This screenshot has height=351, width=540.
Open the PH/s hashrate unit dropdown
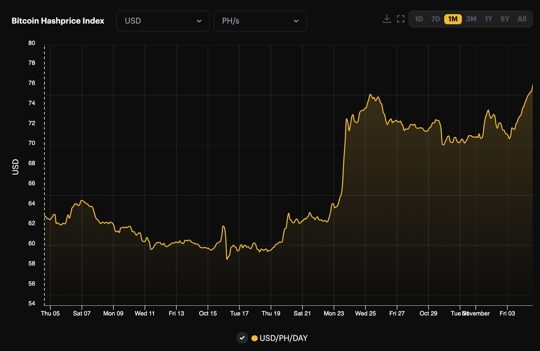pyautogui.click(x=260, y=21)
